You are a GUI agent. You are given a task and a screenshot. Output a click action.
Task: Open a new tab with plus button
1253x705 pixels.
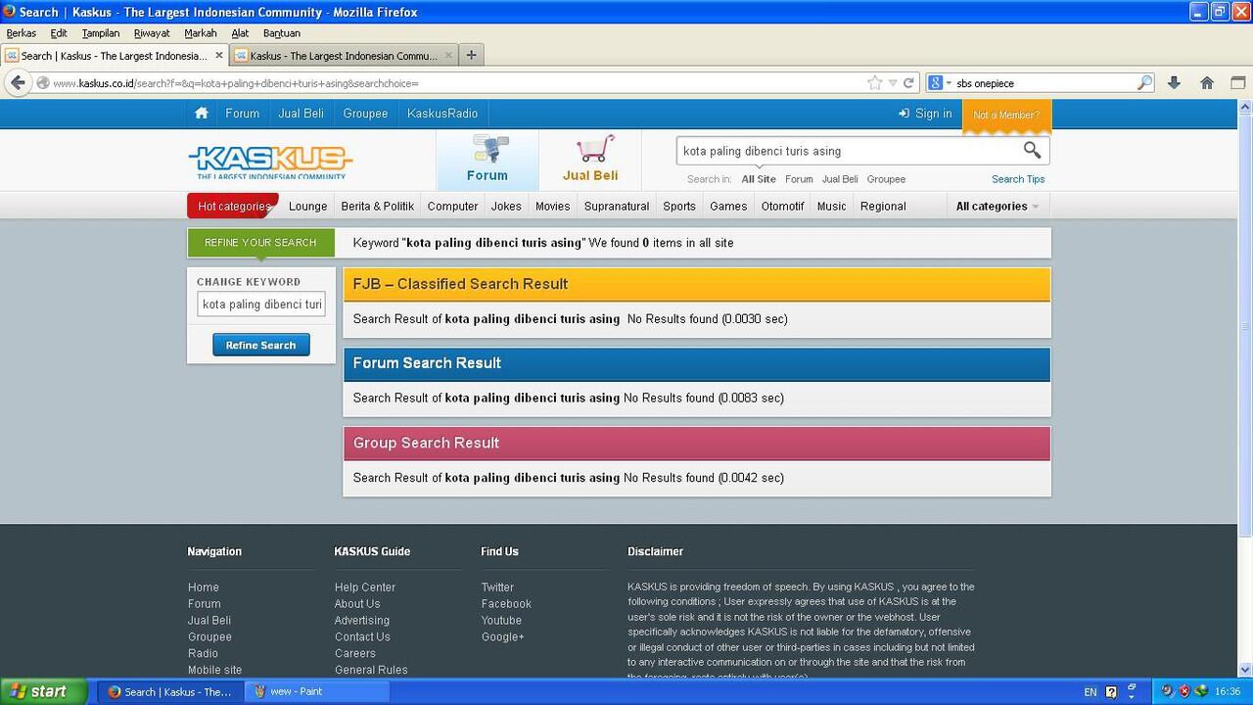tap(471, 55)
